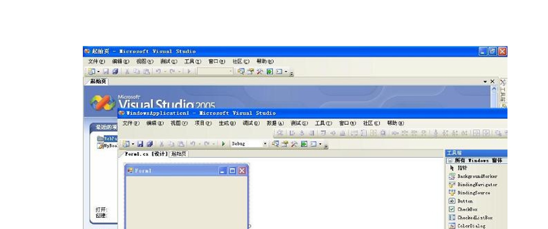Open active files dropdown arrow in 起始页 window

click(x=485, y=82)
